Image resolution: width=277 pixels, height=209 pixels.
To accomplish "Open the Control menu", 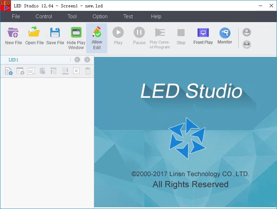I will 44,16.
